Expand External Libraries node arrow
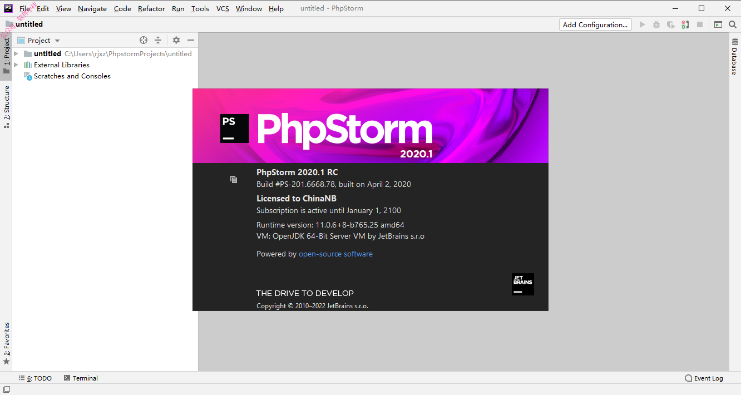The height and width of the screenshot is (395, 741). tap(16, 65)
